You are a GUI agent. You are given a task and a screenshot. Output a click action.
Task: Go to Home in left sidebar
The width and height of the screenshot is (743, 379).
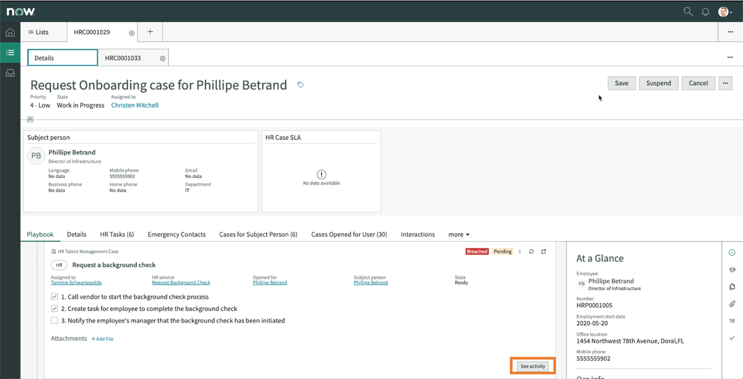coord(10,32)
